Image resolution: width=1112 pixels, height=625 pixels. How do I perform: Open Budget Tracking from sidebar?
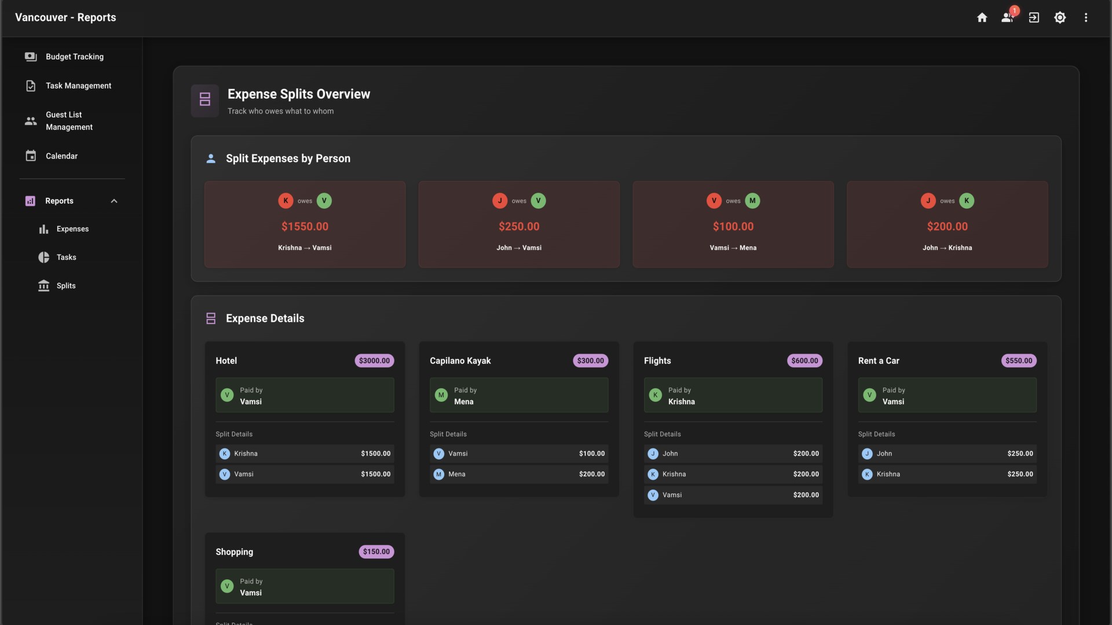[74, 57]
